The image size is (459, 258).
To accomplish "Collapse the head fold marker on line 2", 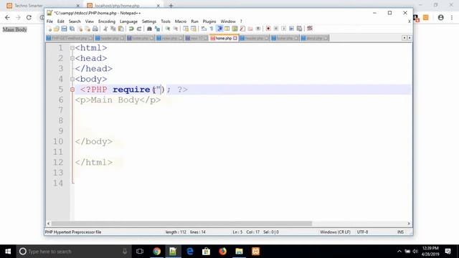I will (x=72, y=58).
